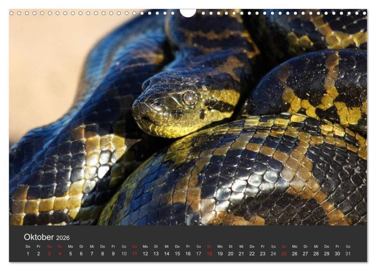The height and width of the screenshot is (271, 376).
Task: Select date 26 in the calendar row
Action: coord(294,254)
